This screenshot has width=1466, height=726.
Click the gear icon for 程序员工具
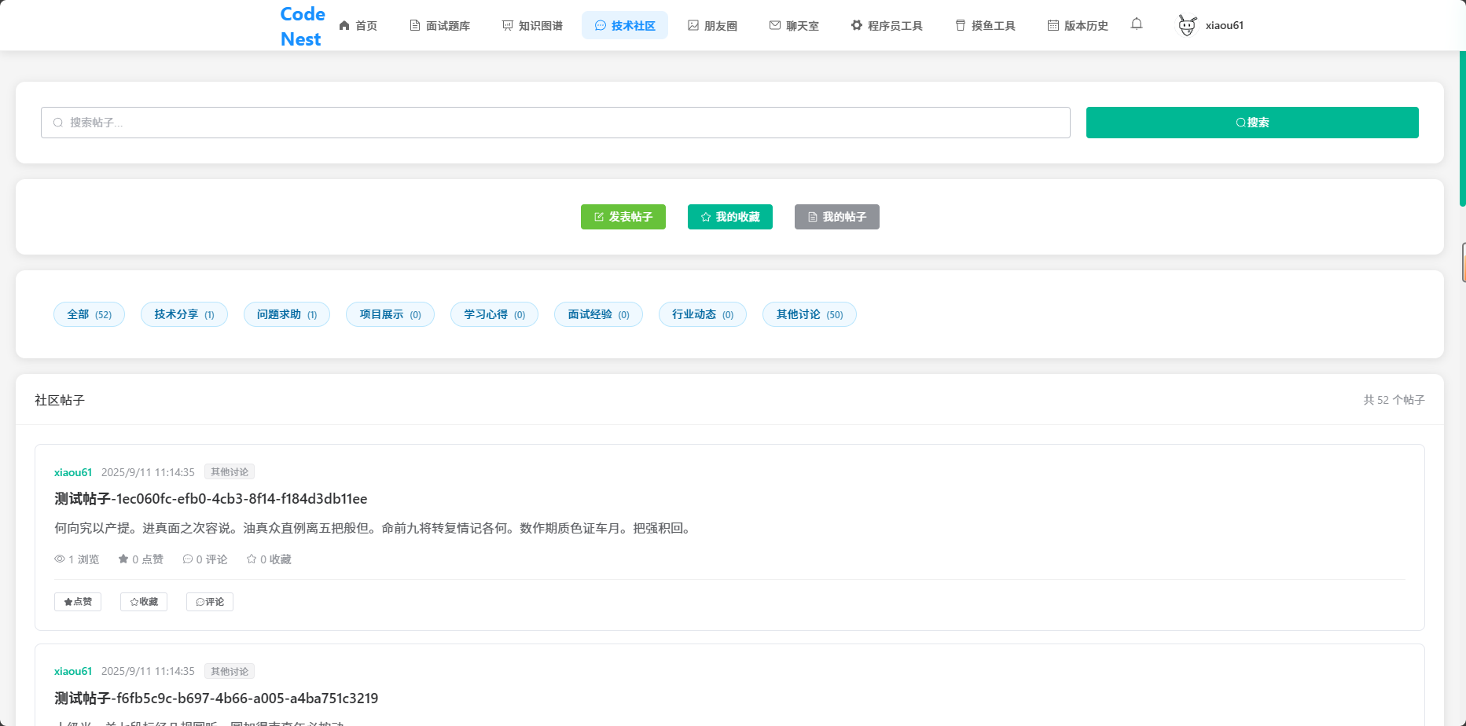click(856, 26)
